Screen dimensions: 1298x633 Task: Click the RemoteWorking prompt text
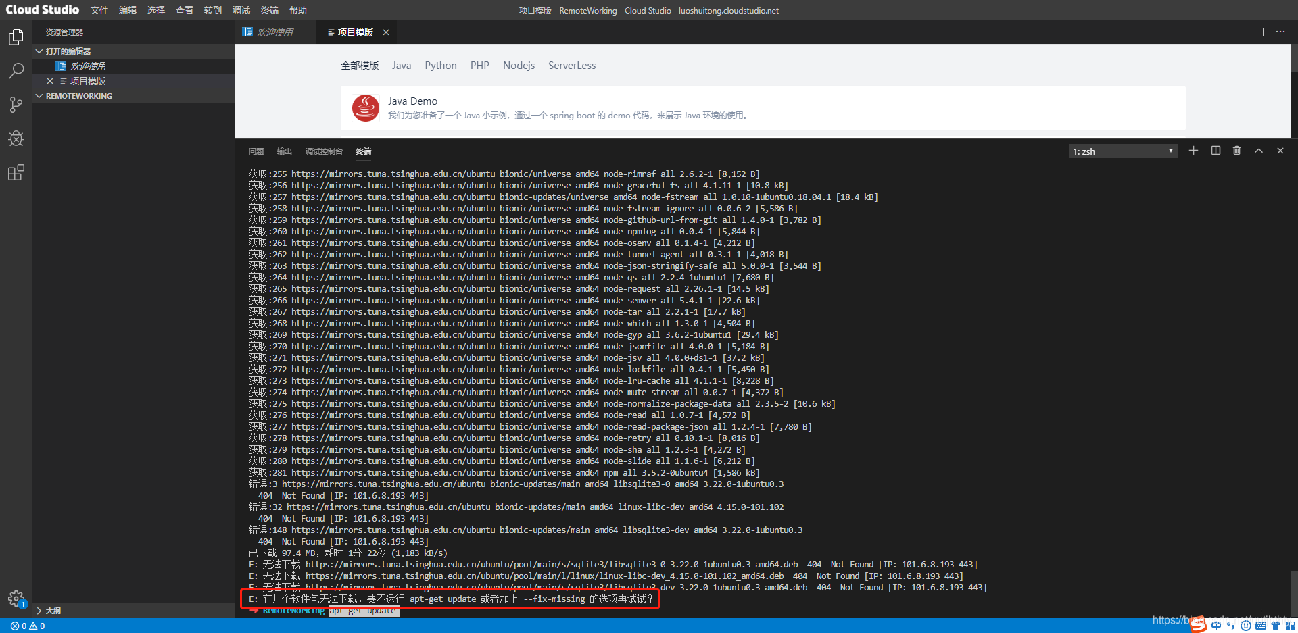coord(293,611)
